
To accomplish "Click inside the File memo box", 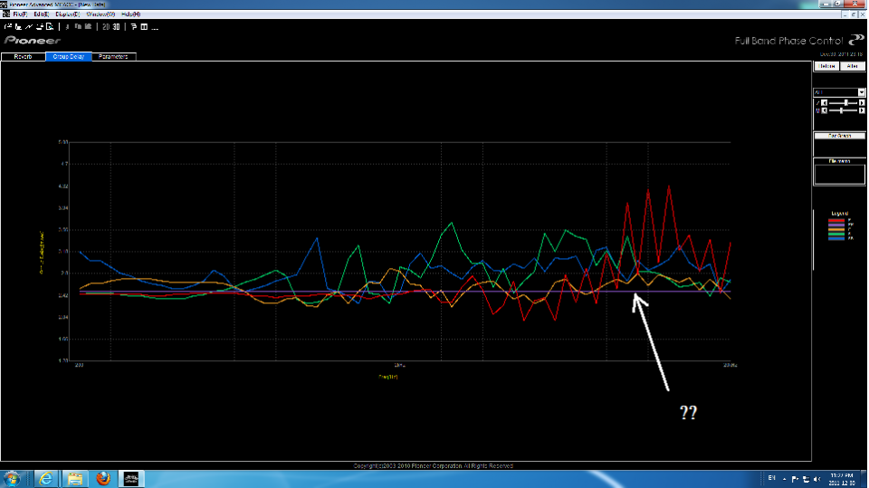I will coord(838,174).
